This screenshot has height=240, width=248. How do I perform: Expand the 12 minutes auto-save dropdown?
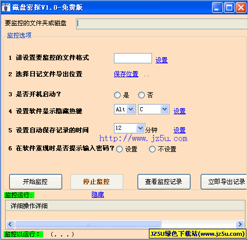(x=141, y=128)
